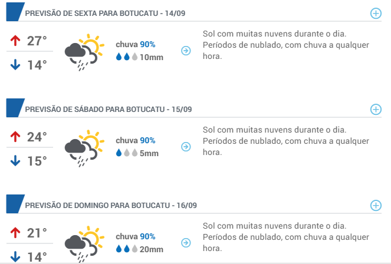The height and width of the screenshot is (264, 391).
Task: Click Saturday's sun and rain cloud icon
Action: point(84,148)
